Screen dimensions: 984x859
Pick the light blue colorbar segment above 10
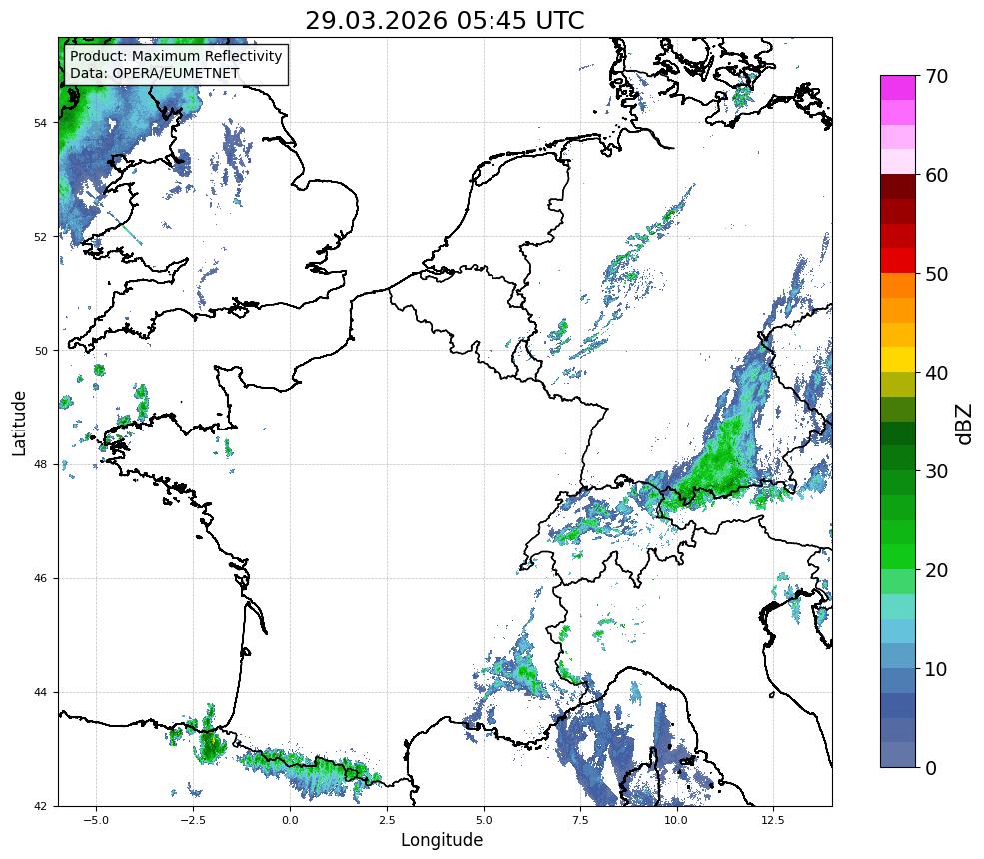click(898, 655)
